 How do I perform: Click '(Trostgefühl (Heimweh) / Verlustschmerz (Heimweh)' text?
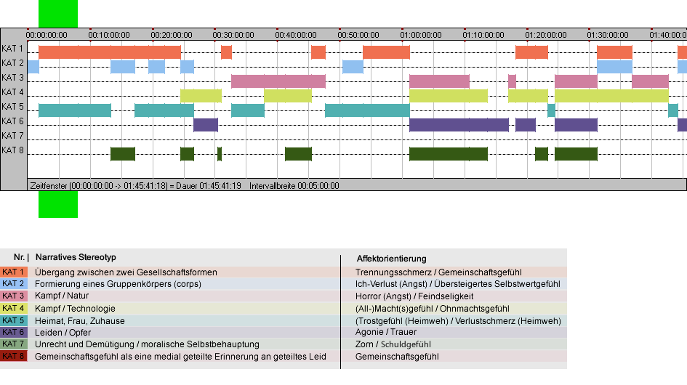458,321
